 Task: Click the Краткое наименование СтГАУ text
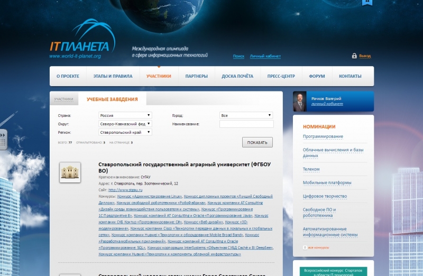(x=124, y=177)
